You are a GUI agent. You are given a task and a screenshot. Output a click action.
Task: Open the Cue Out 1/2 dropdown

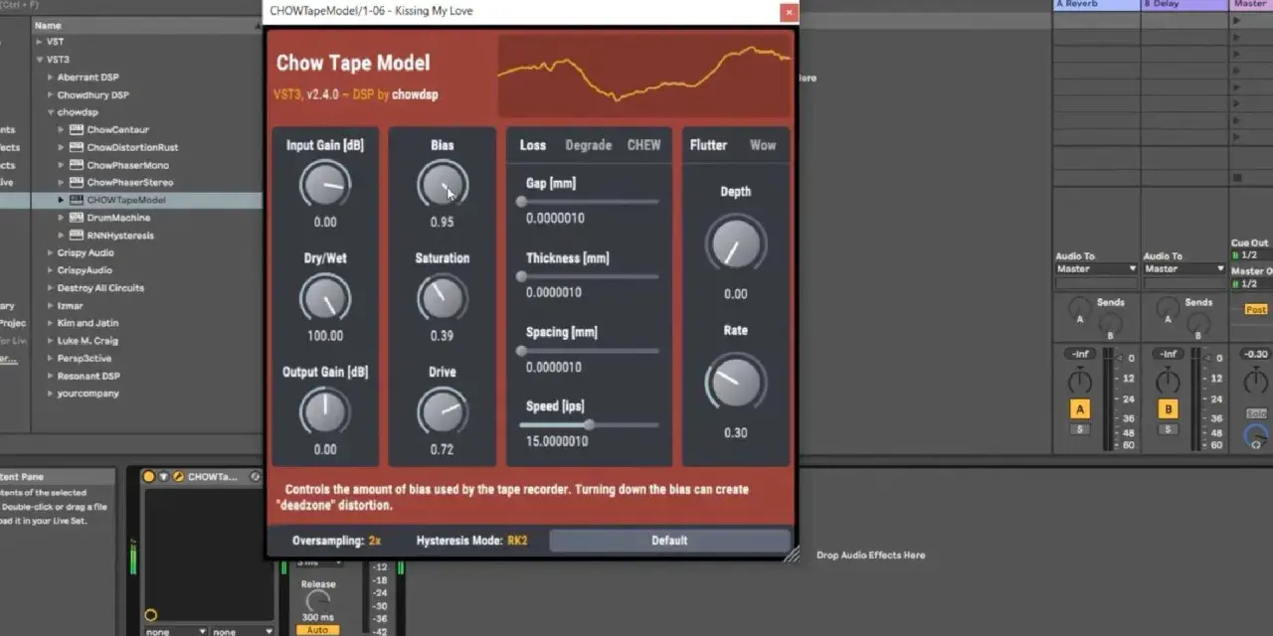(x=1252, y=255)
